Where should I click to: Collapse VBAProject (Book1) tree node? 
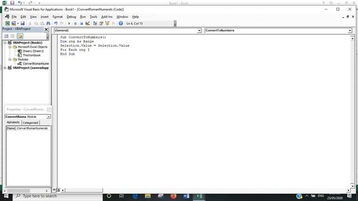coord(5,42)
